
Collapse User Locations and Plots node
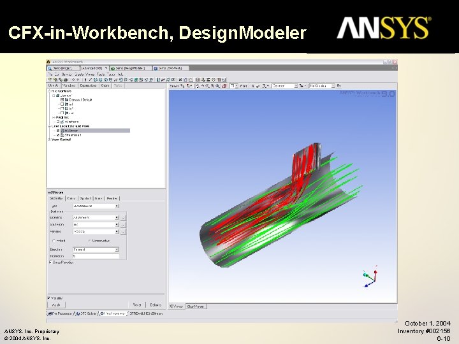(x=49, y=126)
